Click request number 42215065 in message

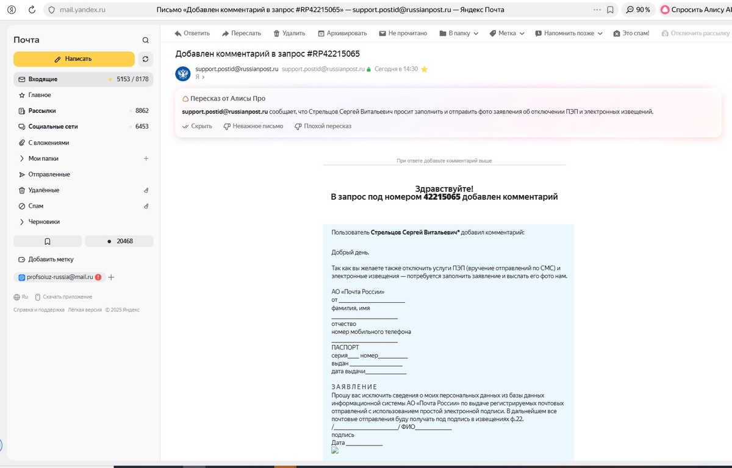pyautogui.click(x=442, y=197)
